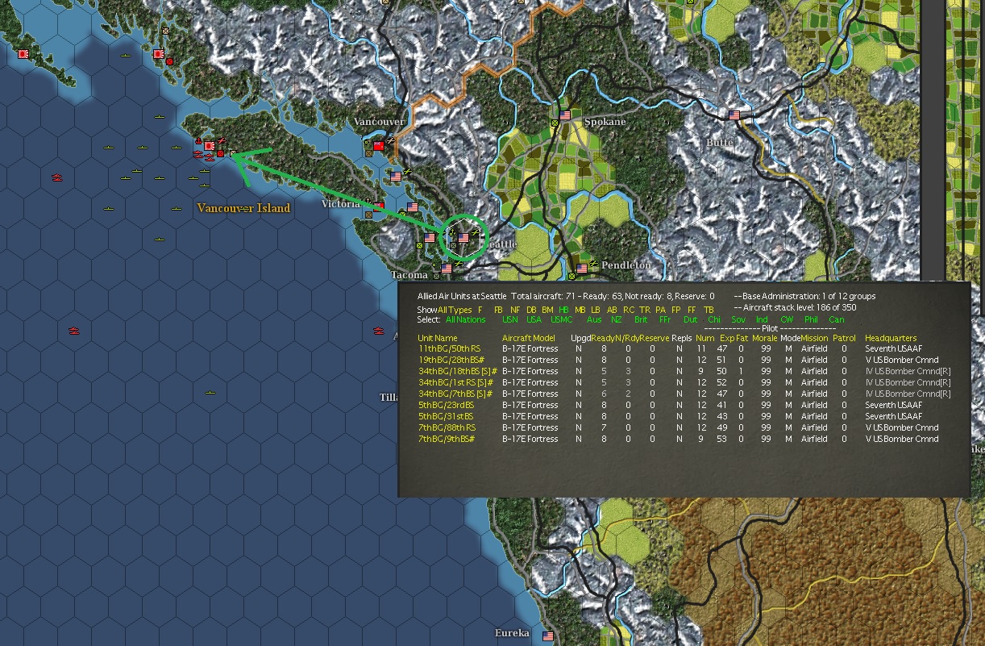985x646 pixels.
Task: Filter air units by HB heavy bombers
Action: pos(563,310)
